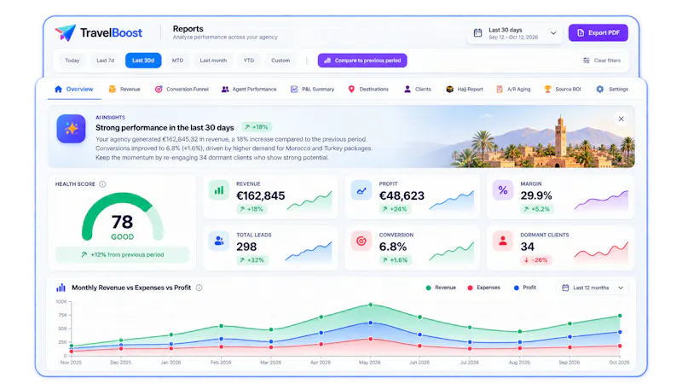682x384 pixels.
Task: Open the Last 12 months chart dropdown
Action: coord(592,288)
